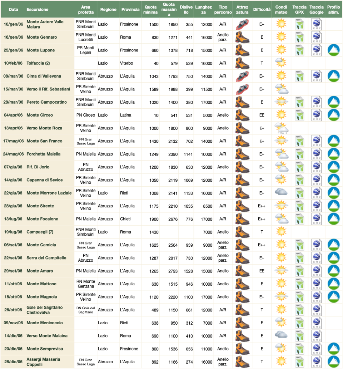
Task: Open GPX track icon for Monte Sirente
Action: pos(299,206)
